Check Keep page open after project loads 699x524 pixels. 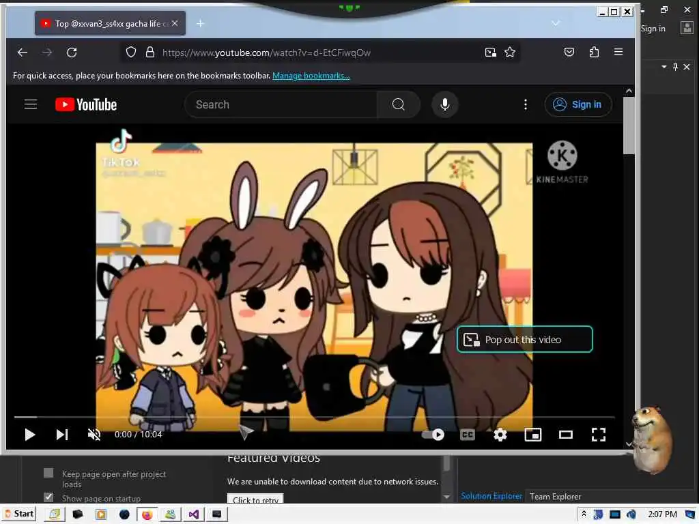point(48,474)
